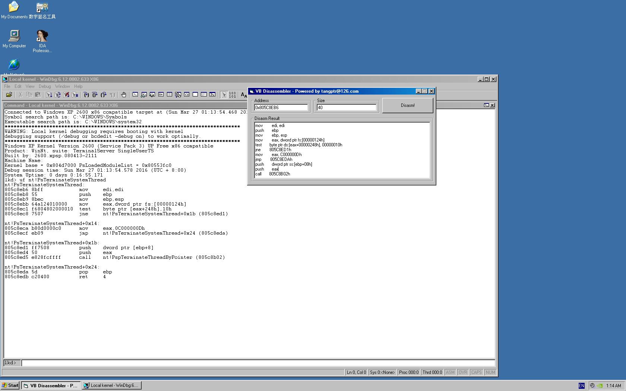Viewport: 626px width, 391px height.
Task: Click the Ln 0, Col 0 status entry
Action: 357,372
